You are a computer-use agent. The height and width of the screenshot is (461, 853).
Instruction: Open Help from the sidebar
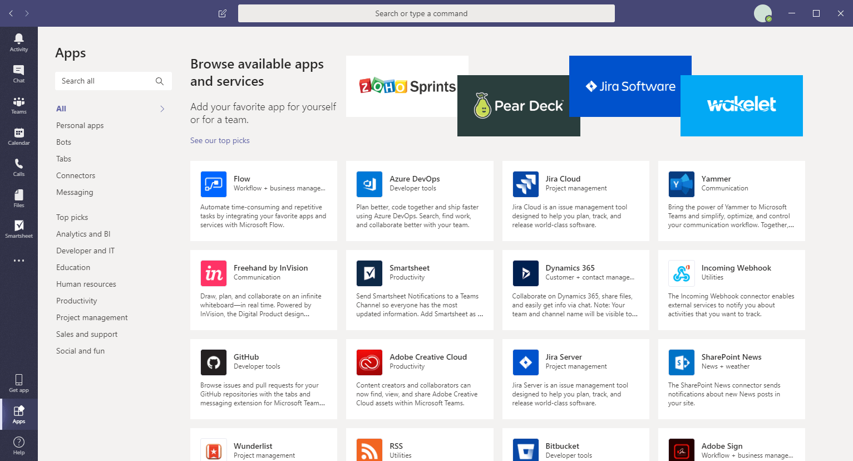click(x=18, y=444)
